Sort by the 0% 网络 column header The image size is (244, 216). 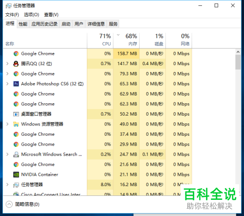click(179, 41)
